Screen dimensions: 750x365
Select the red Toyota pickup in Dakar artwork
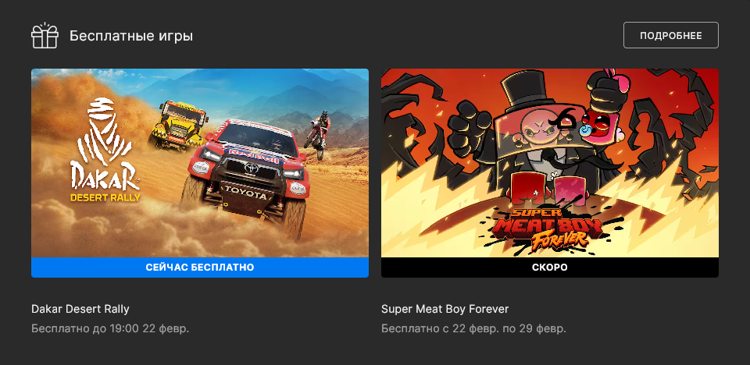[244, 178]
